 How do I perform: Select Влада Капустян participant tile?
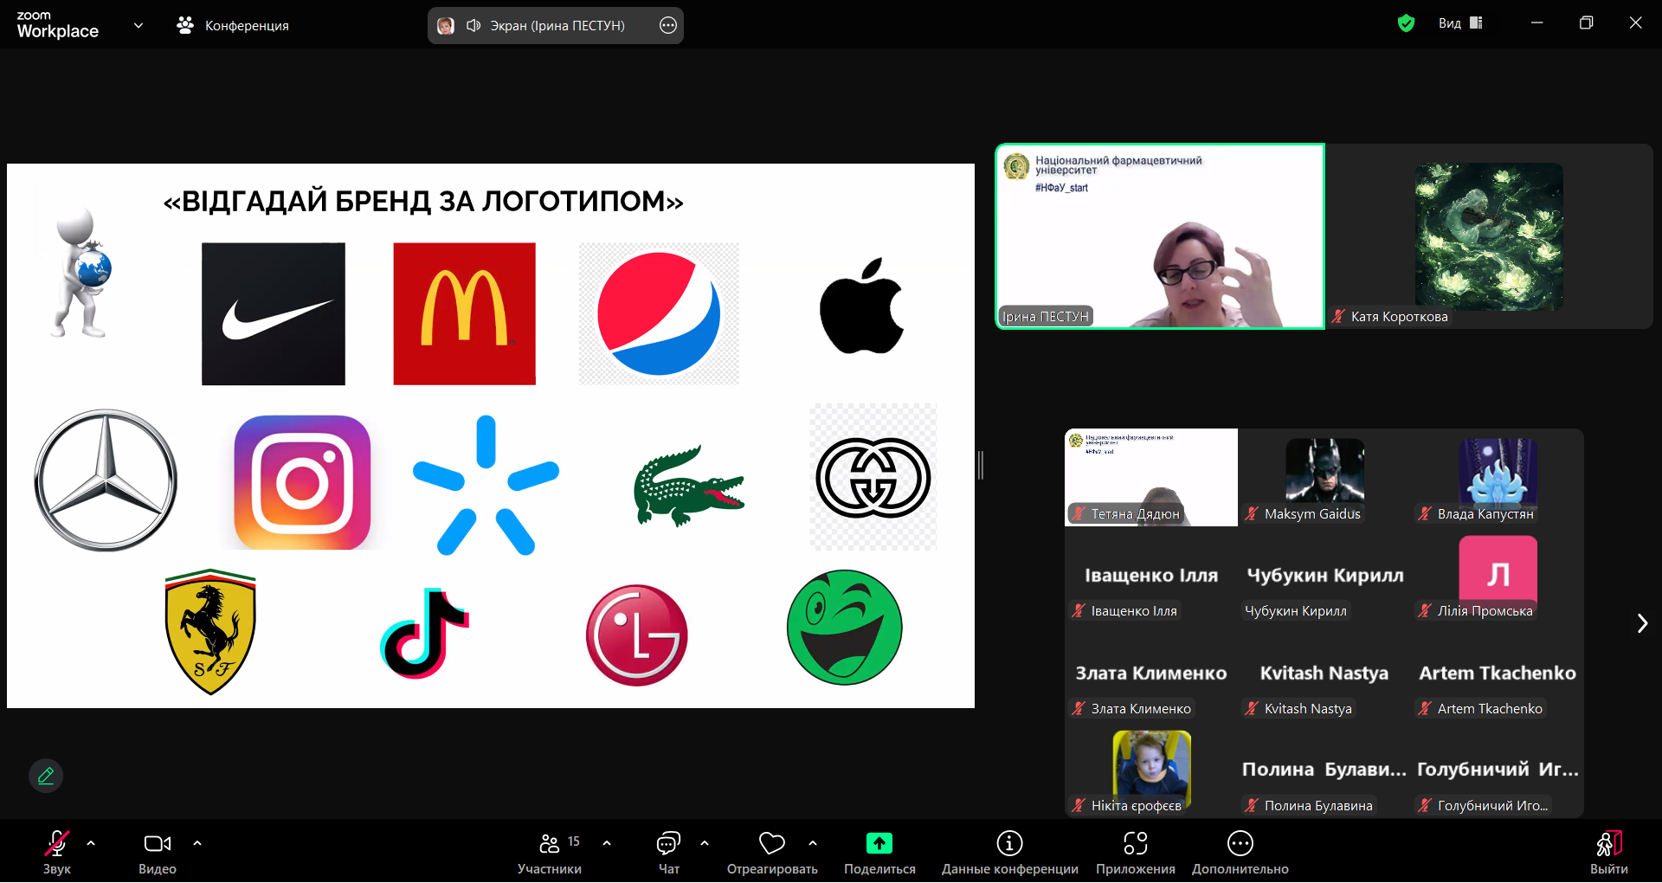pos(1498,477)
